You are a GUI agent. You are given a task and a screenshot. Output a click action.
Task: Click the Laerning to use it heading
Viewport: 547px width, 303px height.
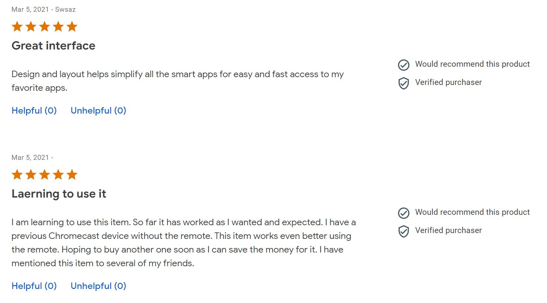click(59, 194)
